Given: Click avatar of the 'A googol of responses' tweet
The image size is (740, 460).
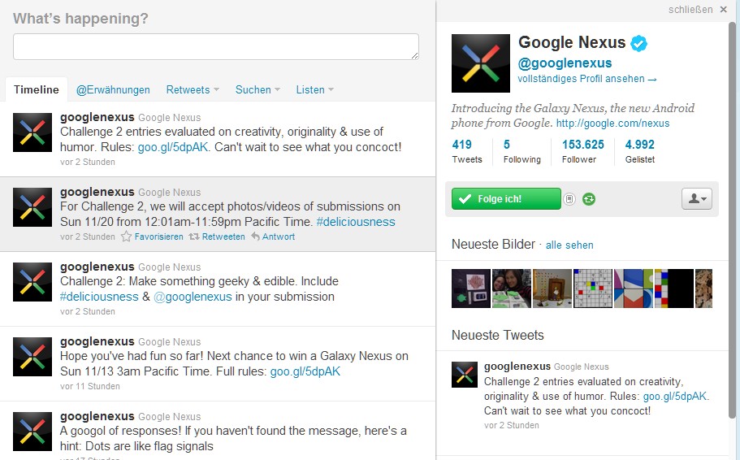Looking at the screenshot, I should click(x=32, y=432).
